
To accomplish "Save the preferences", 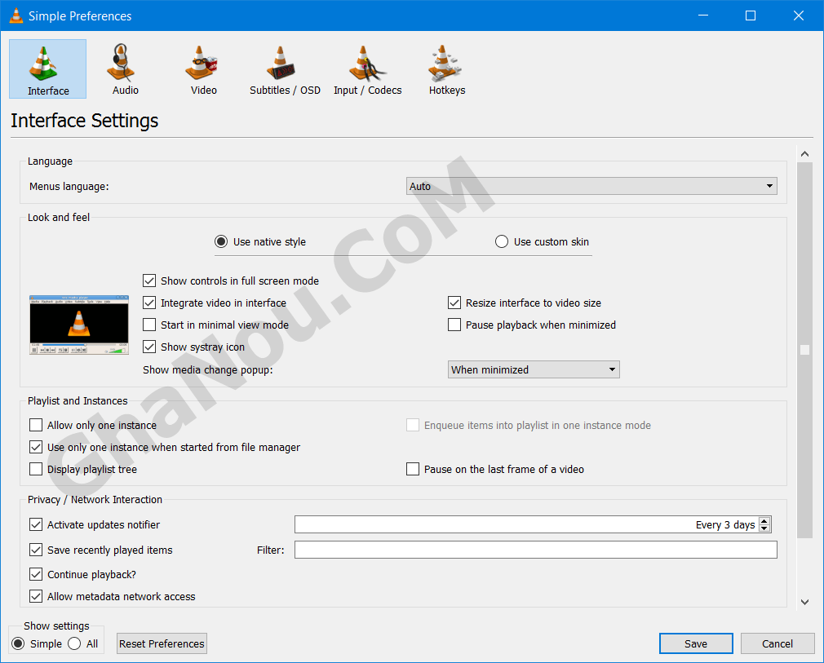I will 696,643.
